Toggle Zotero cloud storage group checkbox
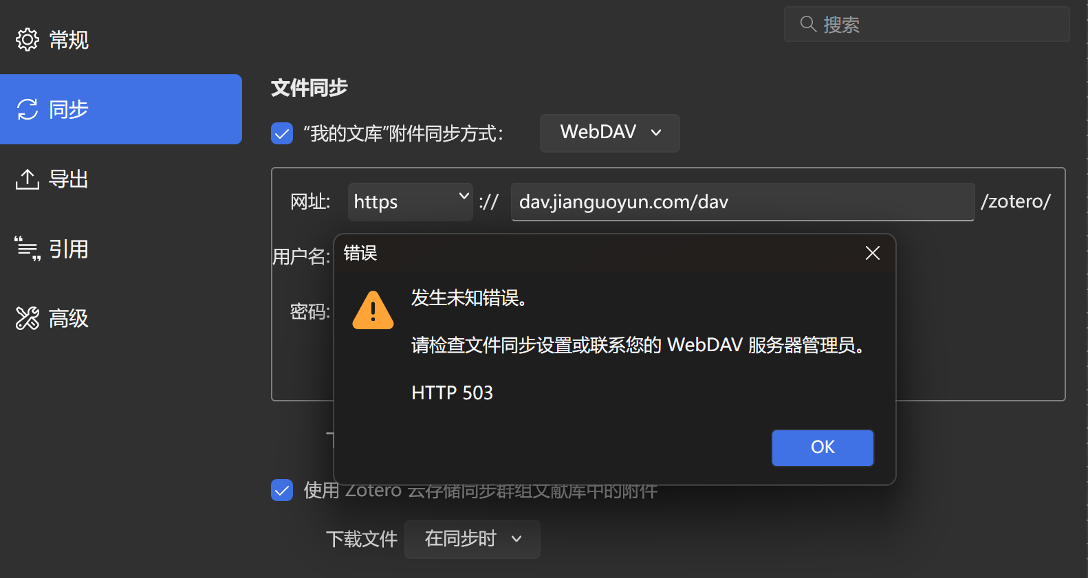The height and width of the screenshot is (578, 1088). tap(282, 490)
